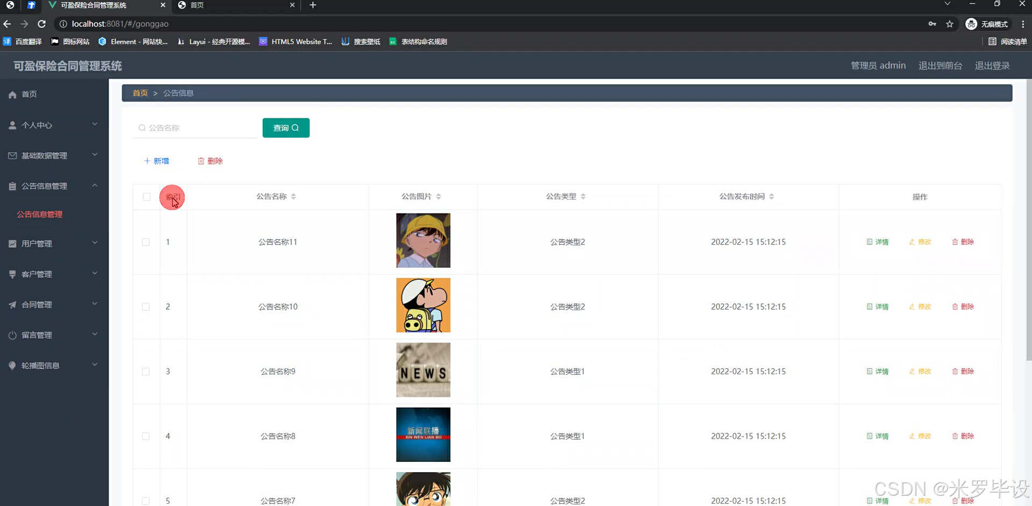
Task: Switch to the second 首页 browser tab
Action: 236,5
